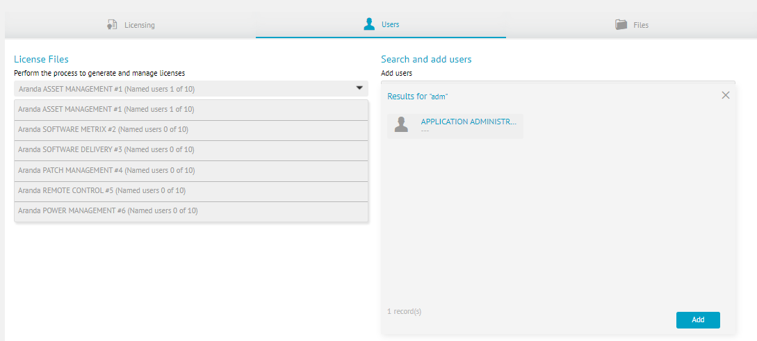
Task: Choose Aranda SOFTWARE METRIX #2 option
Action: (191, 130)
